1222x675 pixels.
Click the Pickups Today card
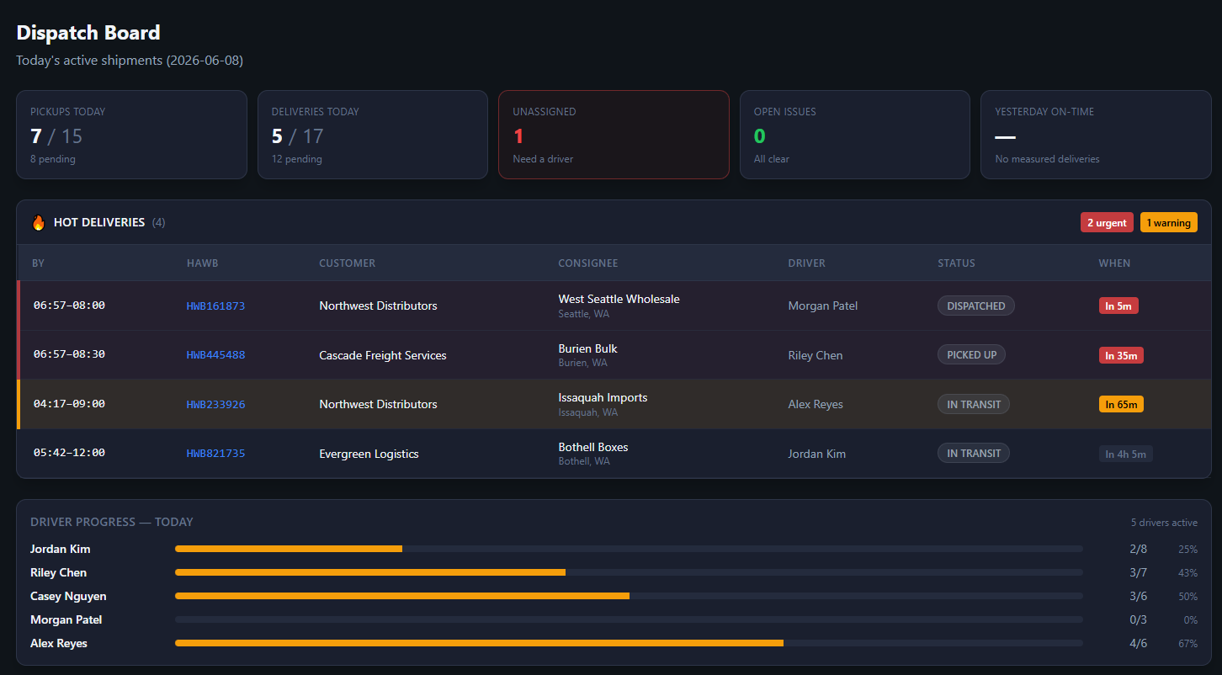pyautogui.click(x=131, y=135)
